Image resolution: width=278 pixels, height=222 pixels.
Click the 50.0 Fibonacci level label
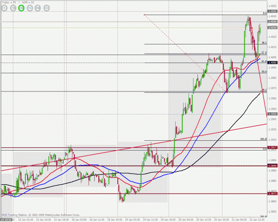pyautogui.click(x=264, y=71)
